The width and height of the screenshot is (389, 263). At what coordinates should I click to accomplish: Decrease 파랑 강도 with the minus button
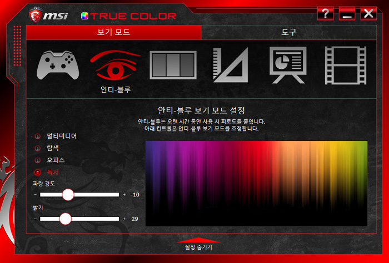tap(35, 195)
